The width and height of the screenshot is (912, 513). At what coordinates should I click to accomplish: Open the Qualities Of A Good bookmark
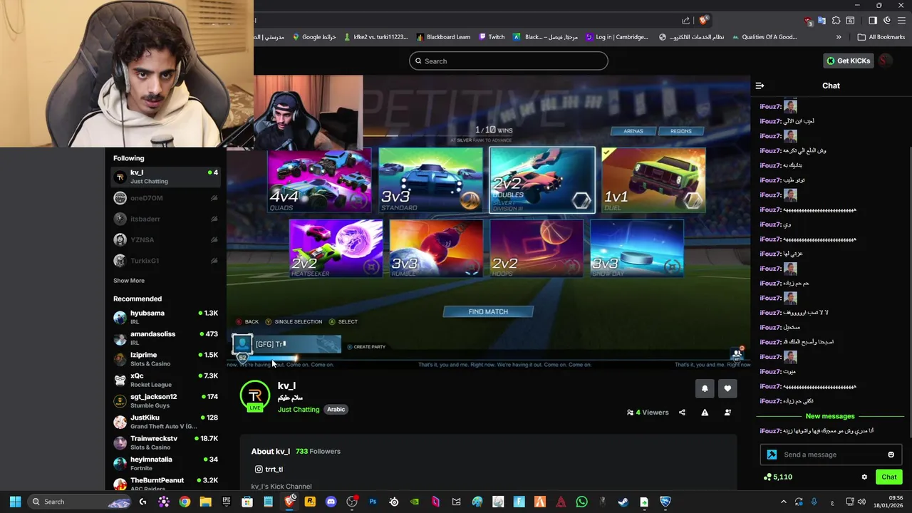763,37
